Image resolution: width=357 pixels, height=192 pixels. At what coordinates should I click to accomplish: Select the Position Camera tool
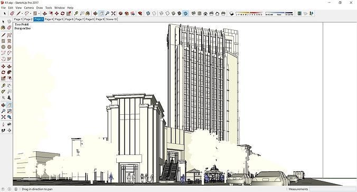point(3,124)
